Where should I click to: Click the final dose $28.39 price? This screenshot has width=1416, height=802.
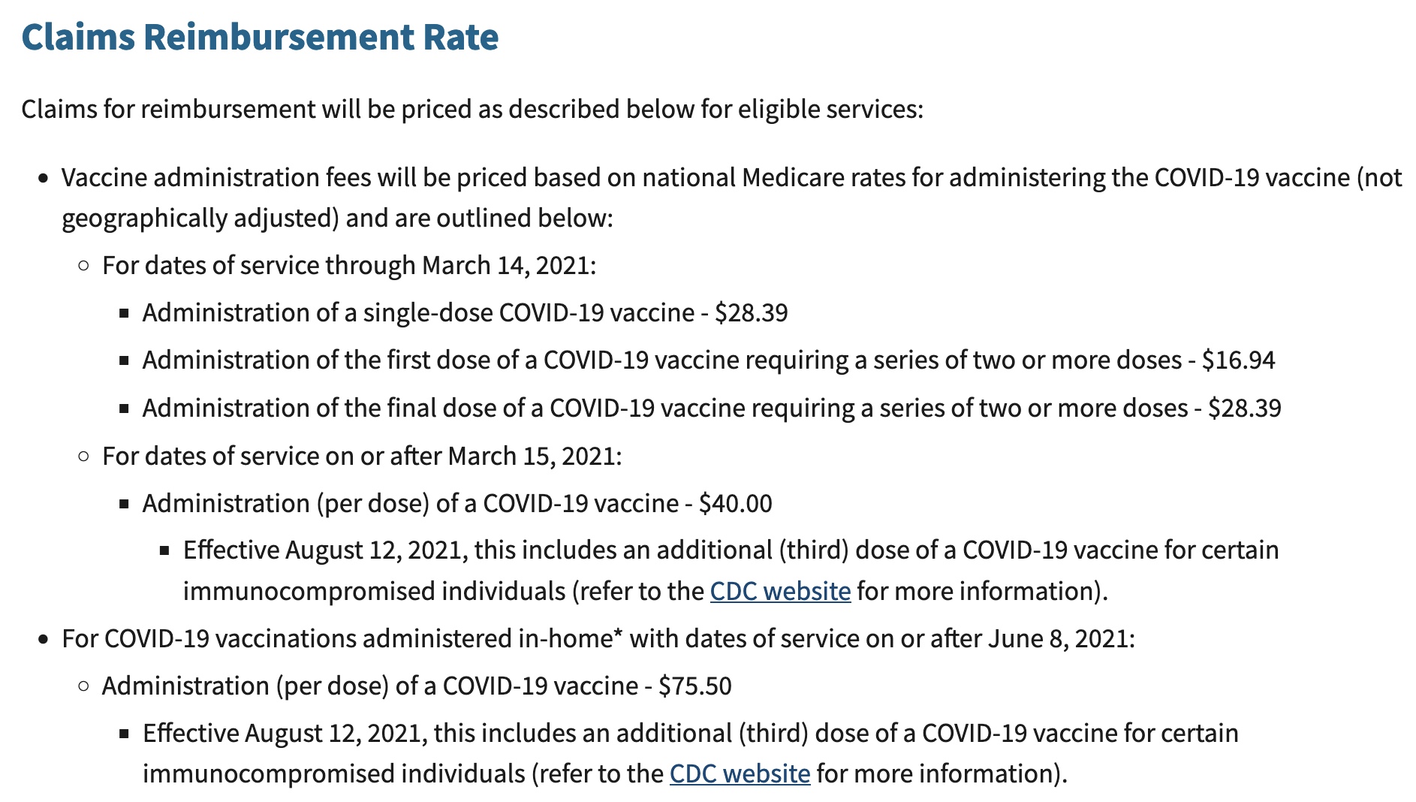[1244, 408]
